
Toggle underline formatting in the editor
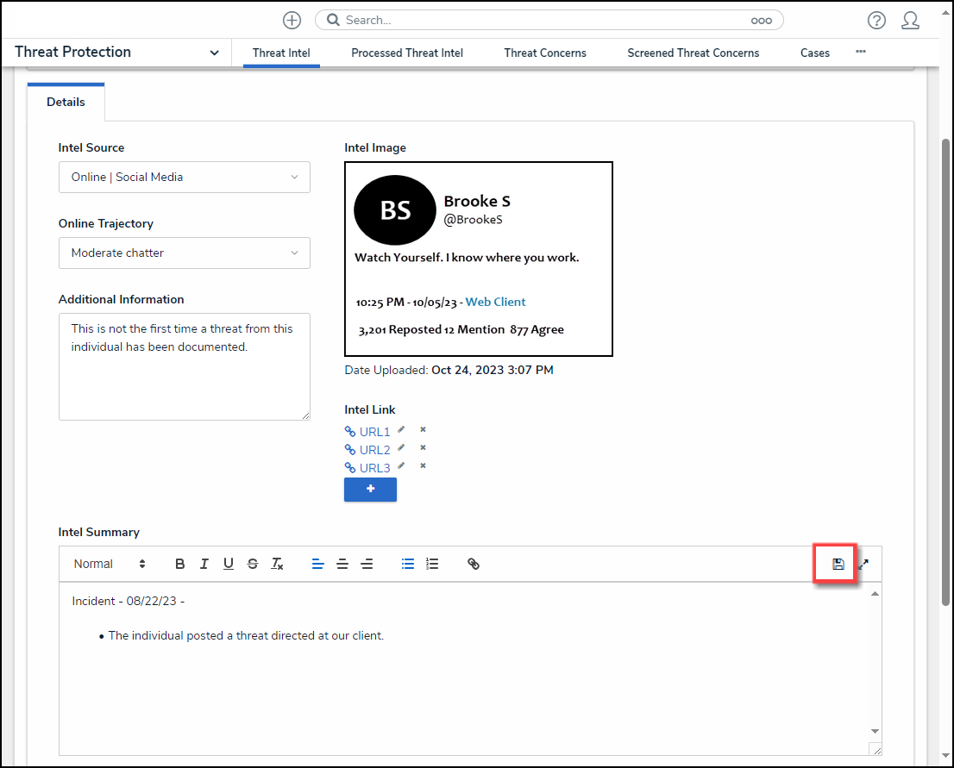tap(229, 564)
